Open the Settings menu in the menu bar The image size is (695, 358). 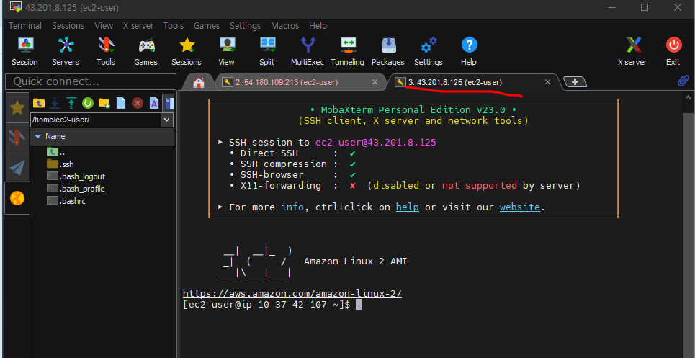click(x=245, y=26)
